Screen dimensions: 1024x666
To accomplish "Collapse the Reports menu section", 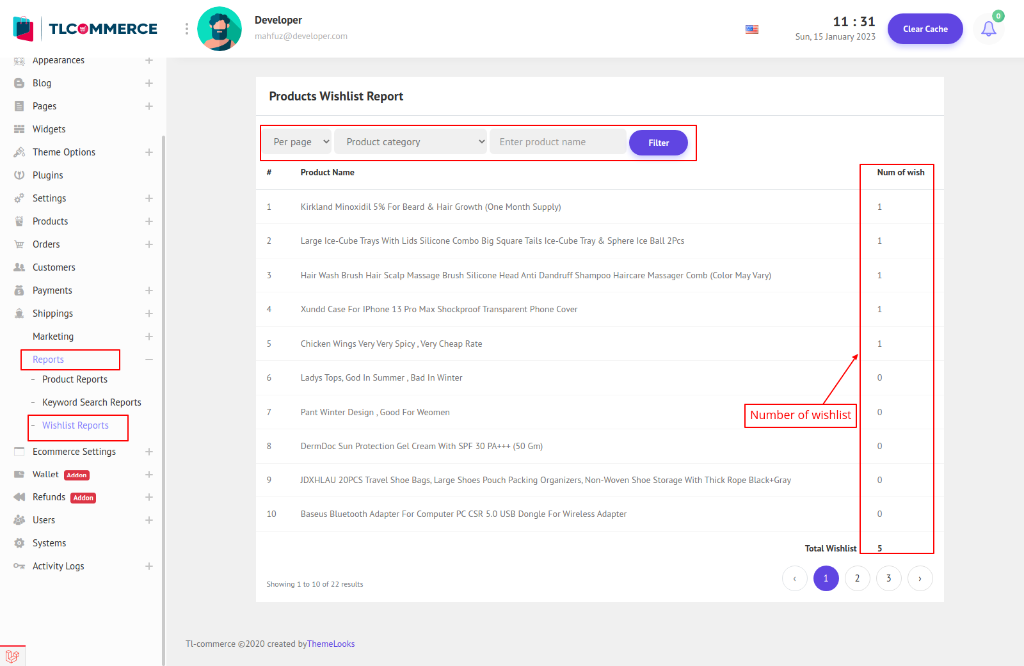I will [x=149, y=360].
